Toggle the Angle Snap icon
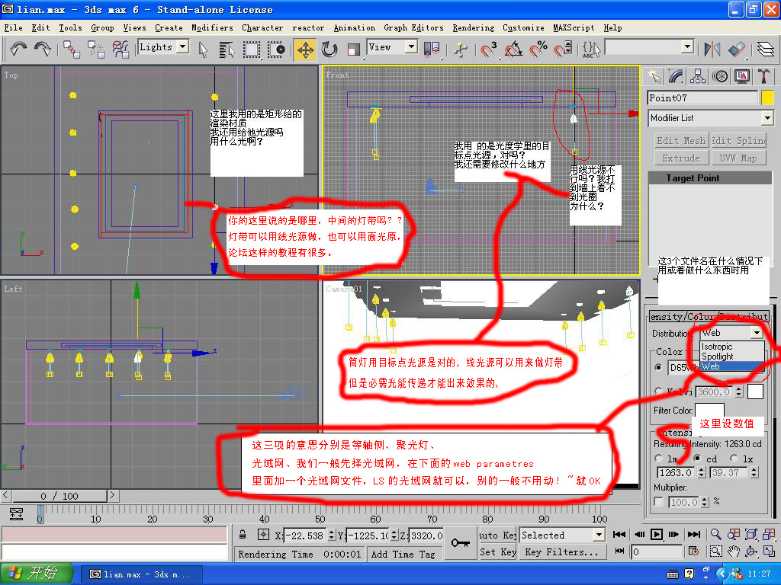Viewport: 781px width, 585px height. [513, 50]
